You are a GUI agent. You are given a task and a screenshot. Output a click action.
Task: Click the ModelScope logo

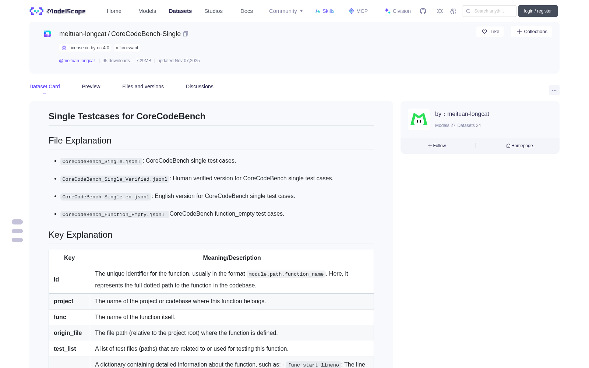57,11
